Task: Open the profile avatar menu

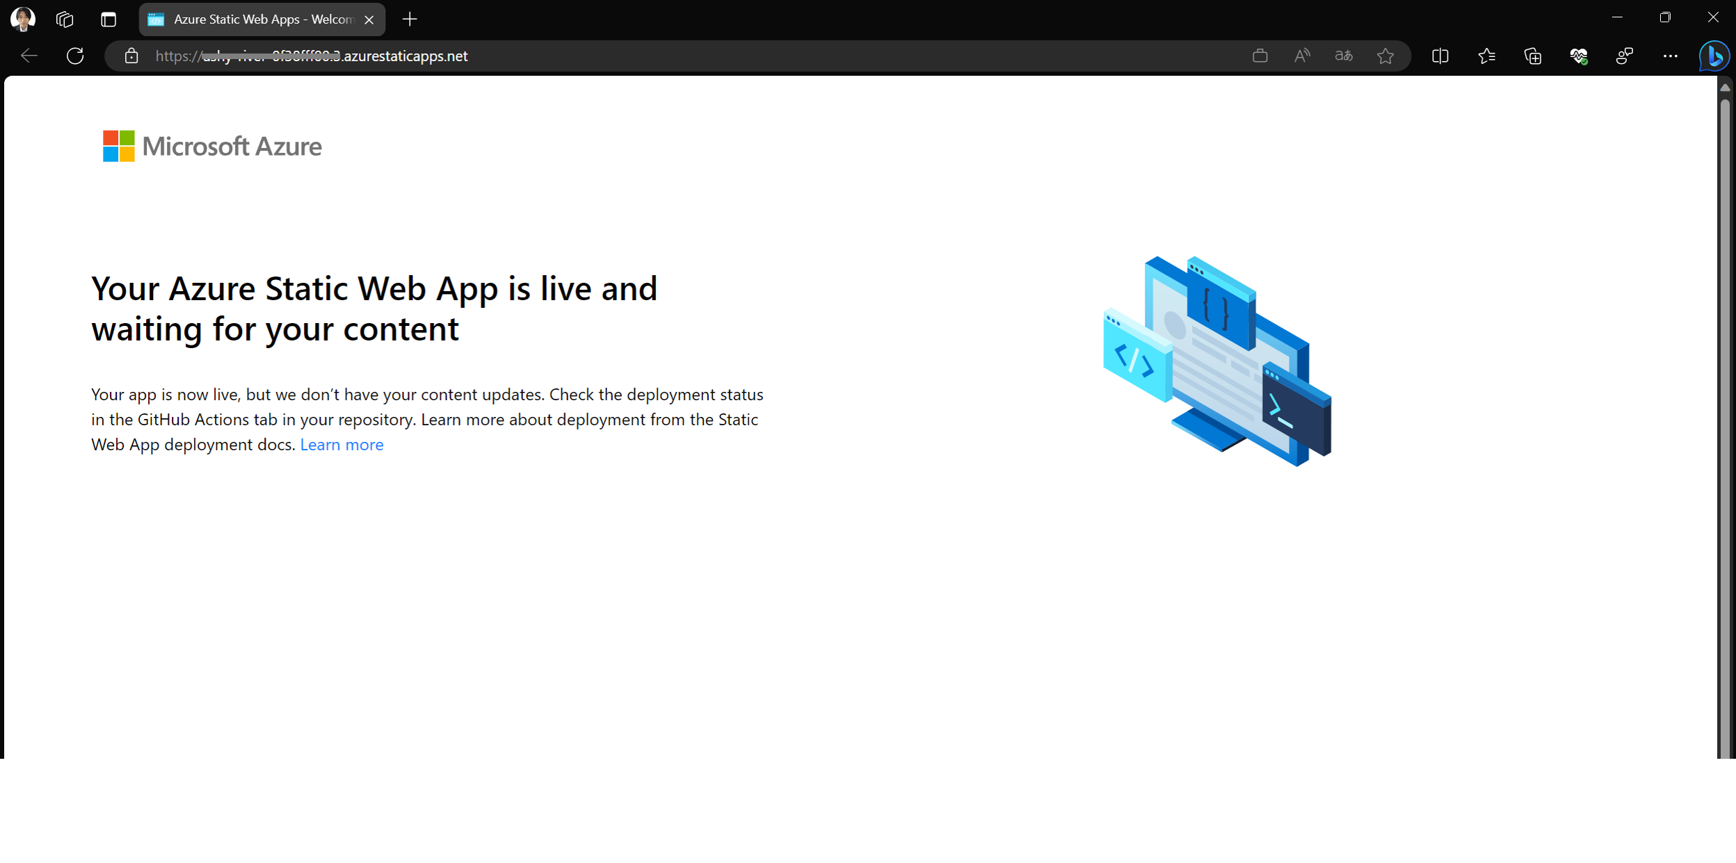Action: (23, 19)
